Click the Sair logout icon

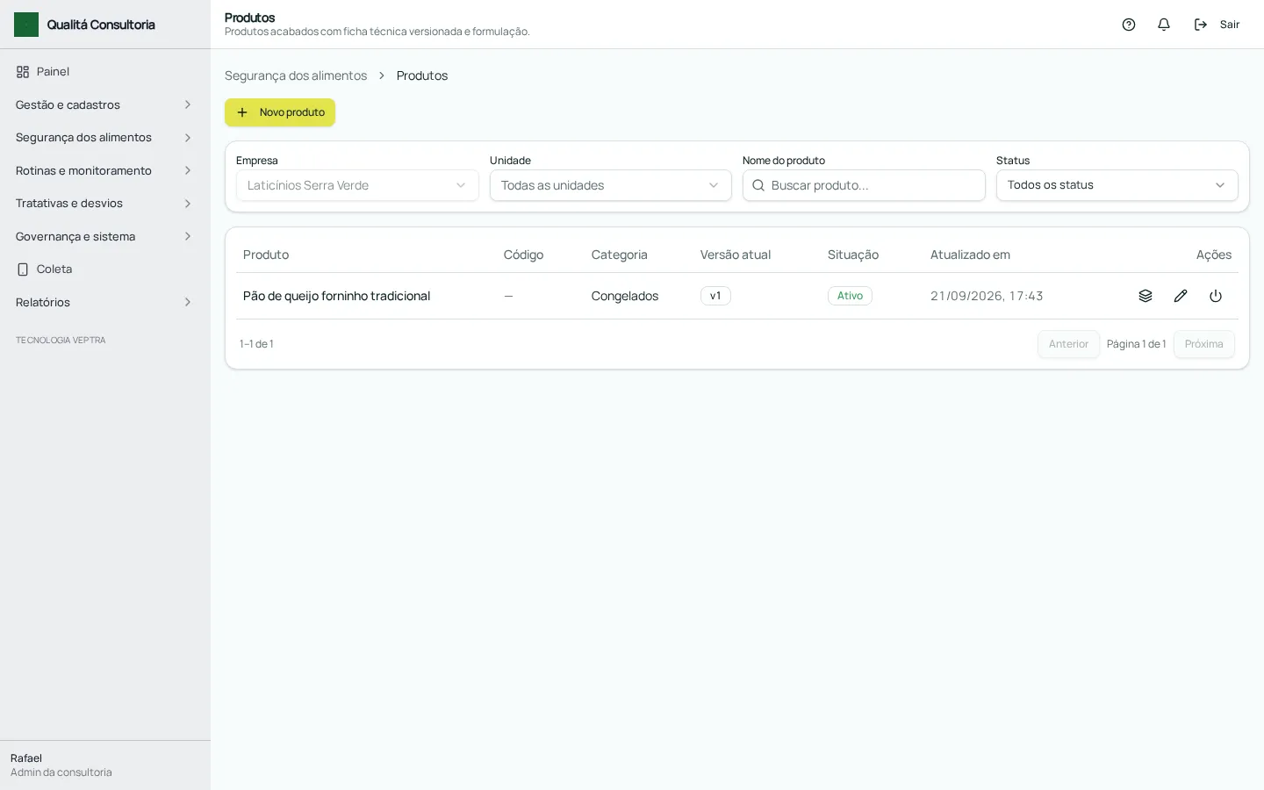click(x=1201, y=25)
